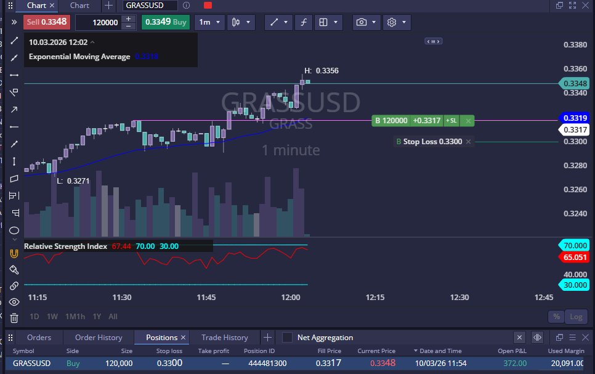Select the vertical line tool

pyautogui.click(x=14, y=161)
